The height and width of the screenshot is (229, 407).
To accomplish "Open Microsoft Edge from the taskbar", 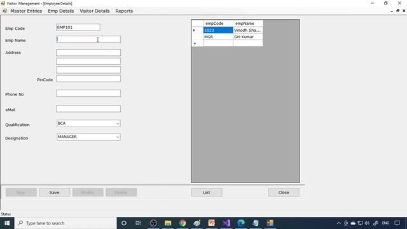I will pyautogui.click(x=241, y=223).
